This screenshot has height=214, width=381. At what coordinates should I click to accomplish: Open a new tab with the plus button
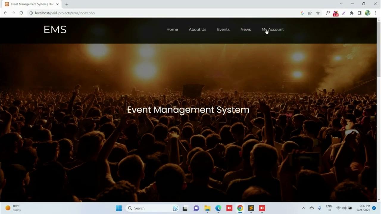click(67, 4)
